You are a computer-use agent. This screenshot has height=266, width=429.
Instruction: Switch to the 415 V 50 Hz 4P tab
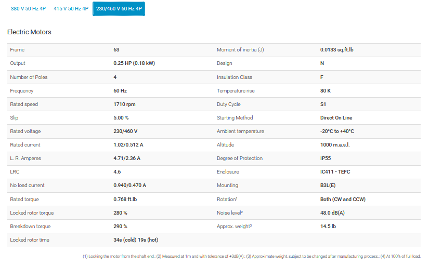71,9
